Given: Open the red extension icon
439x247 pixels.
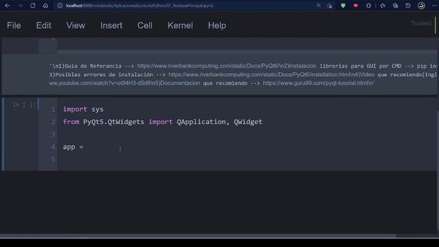Looking at the screenshot, I should coord(356,5).
